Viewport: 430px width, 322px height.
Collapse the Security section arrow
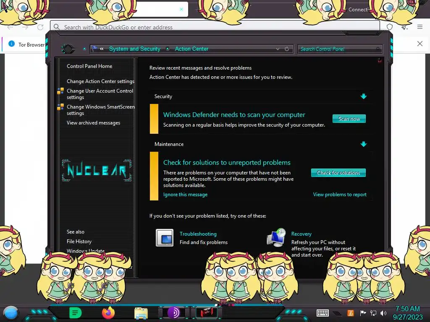[x=364, y=96]
